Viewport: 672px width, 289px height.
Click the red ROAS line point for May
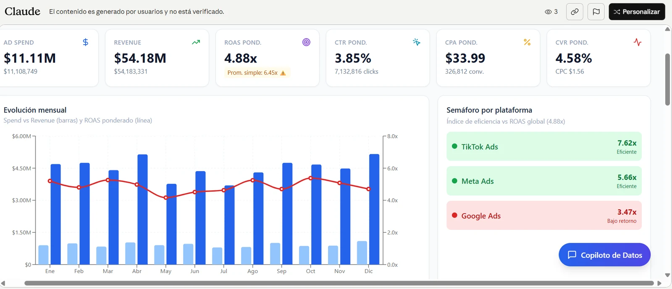point(166,198)
